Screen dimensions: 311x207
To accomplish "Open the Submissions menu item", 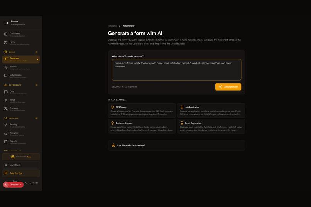I will coord(21,76).
